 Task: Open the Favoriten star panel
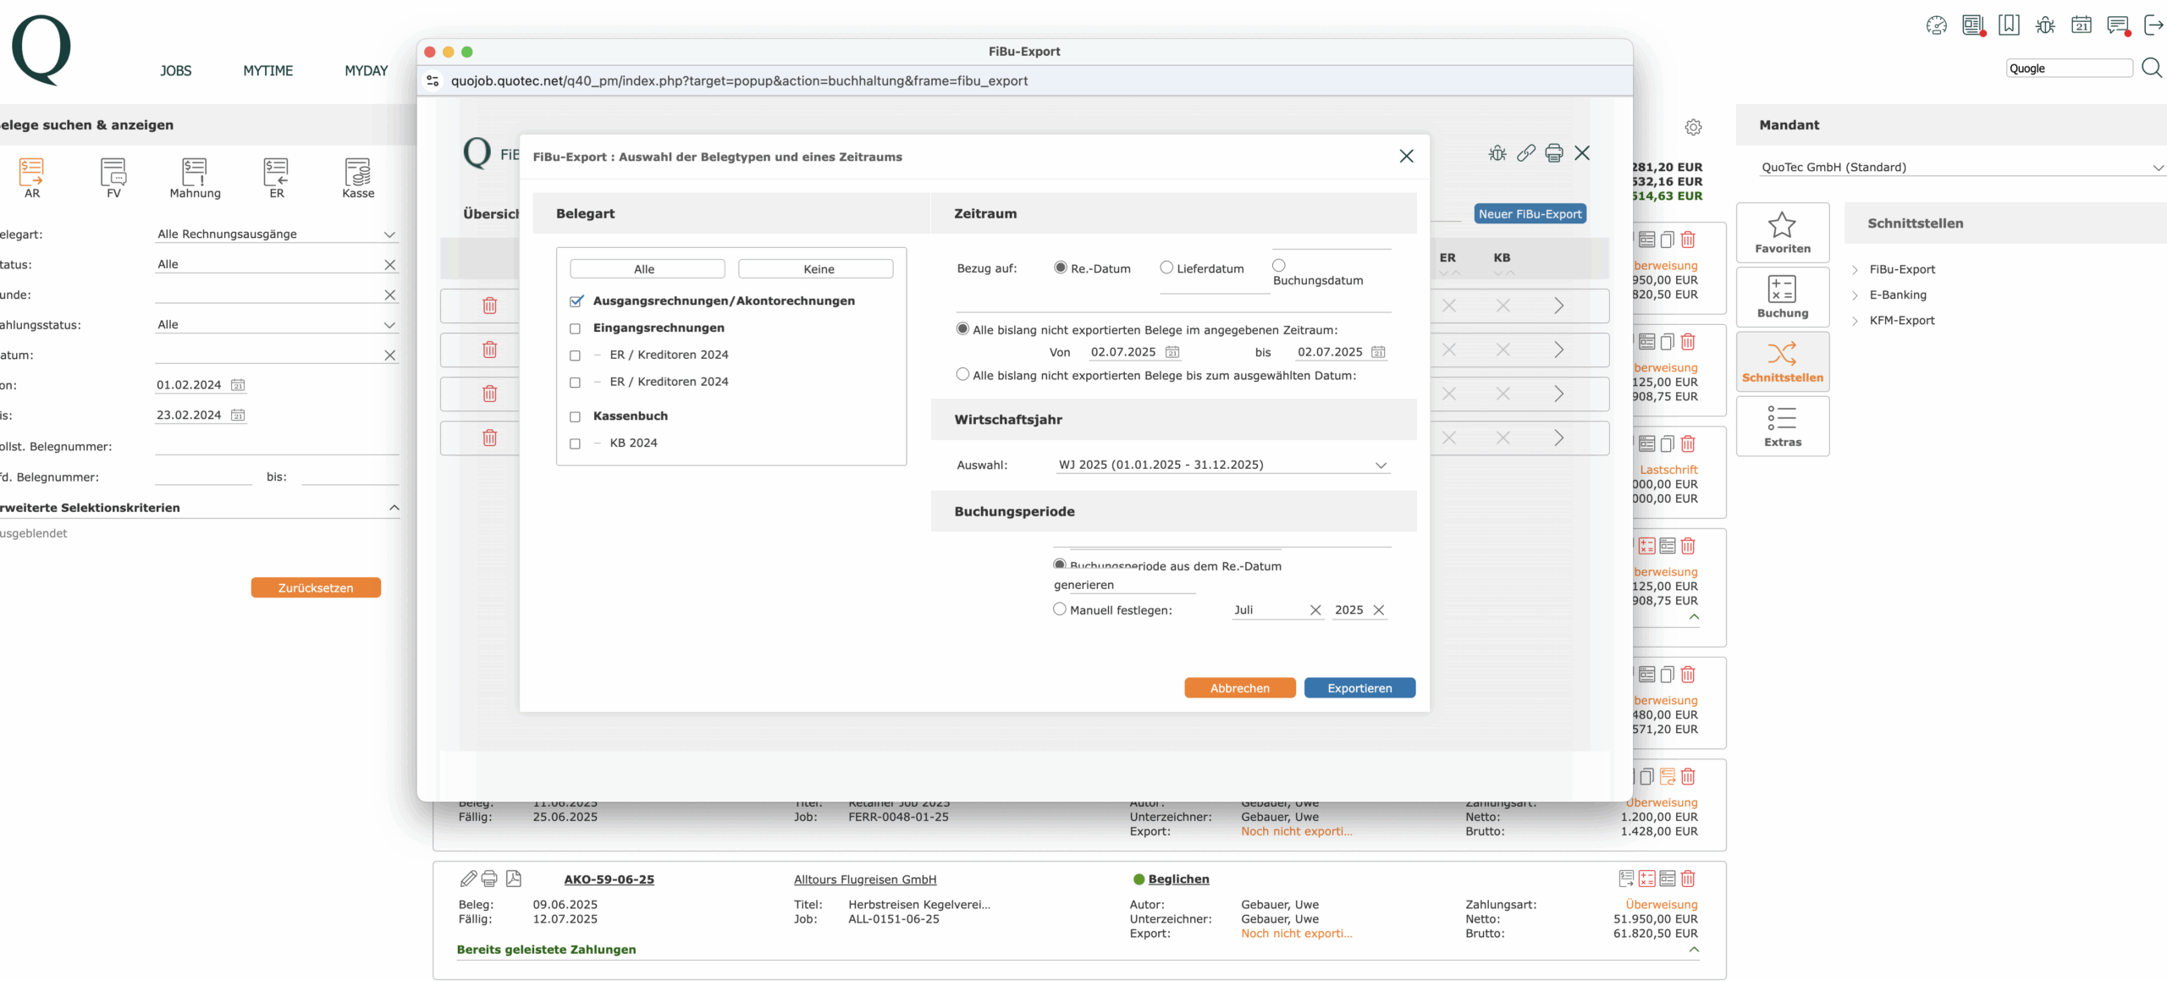(x=1782, y=233)
